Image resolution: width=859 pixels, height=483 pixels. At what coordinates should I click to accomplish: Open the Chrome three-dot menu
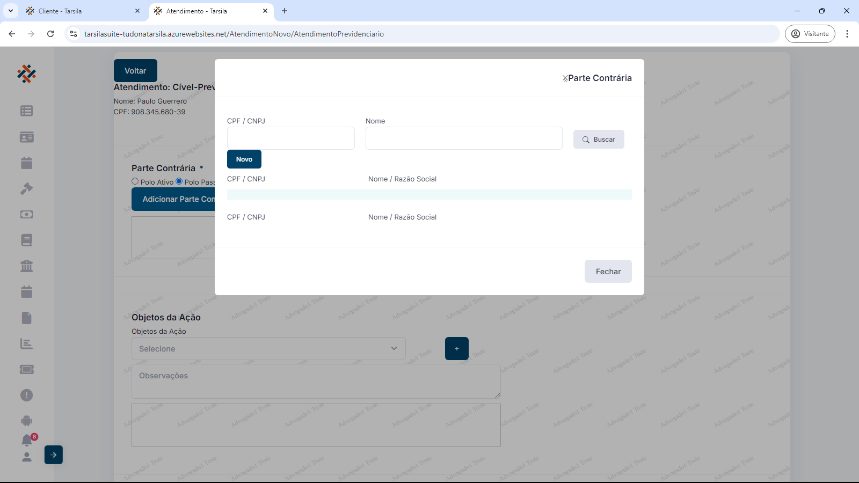(847, 34)
